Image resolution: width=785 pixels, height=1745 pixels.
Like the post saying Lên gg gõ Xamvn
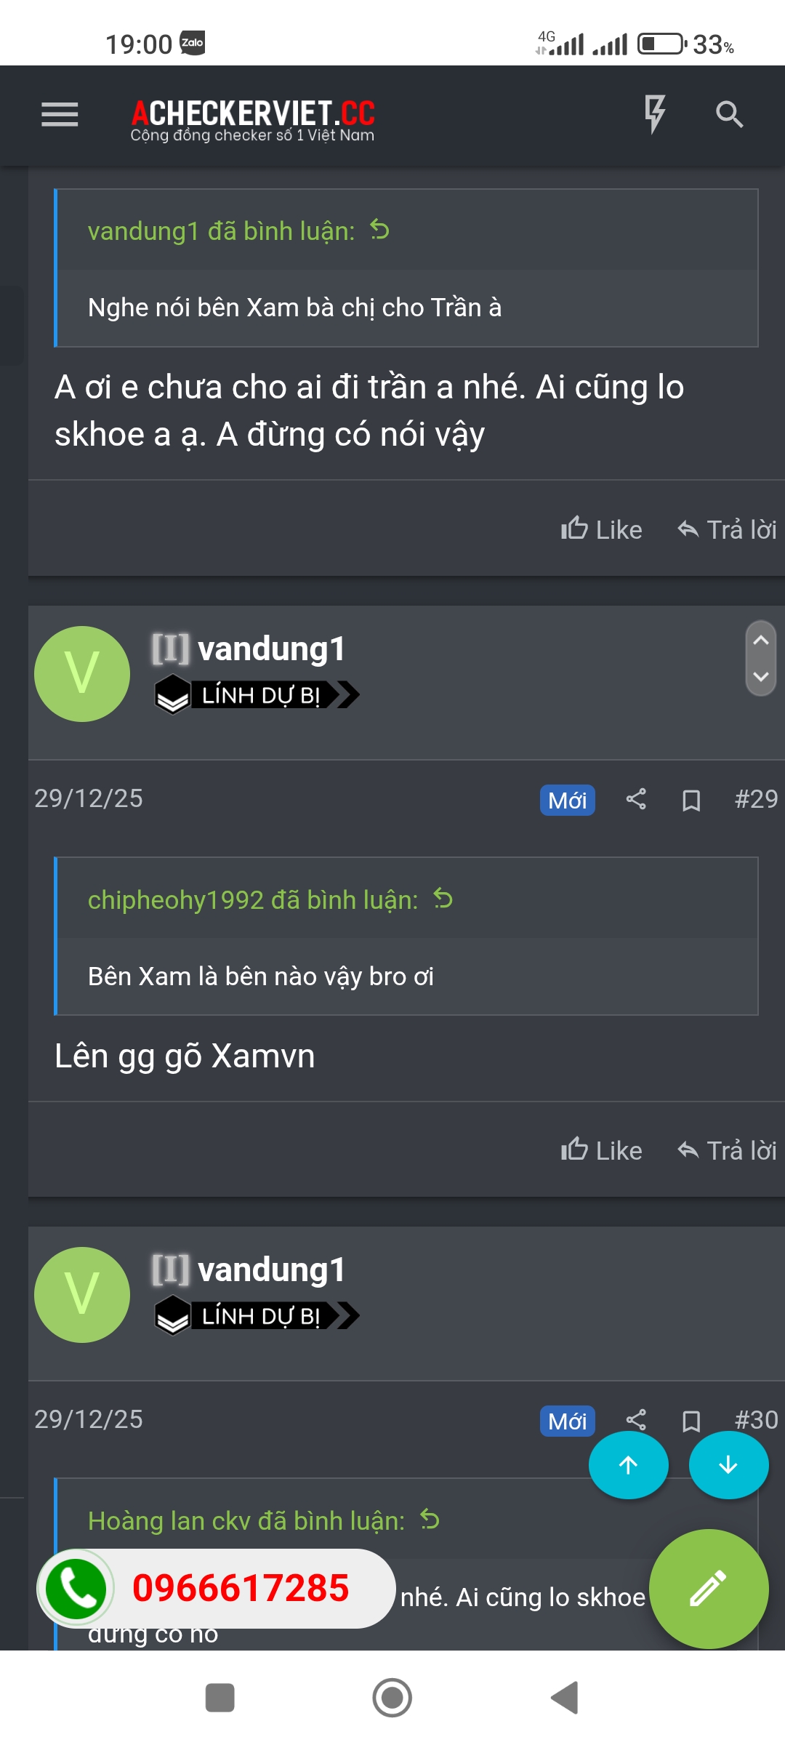click(601, 1150)
